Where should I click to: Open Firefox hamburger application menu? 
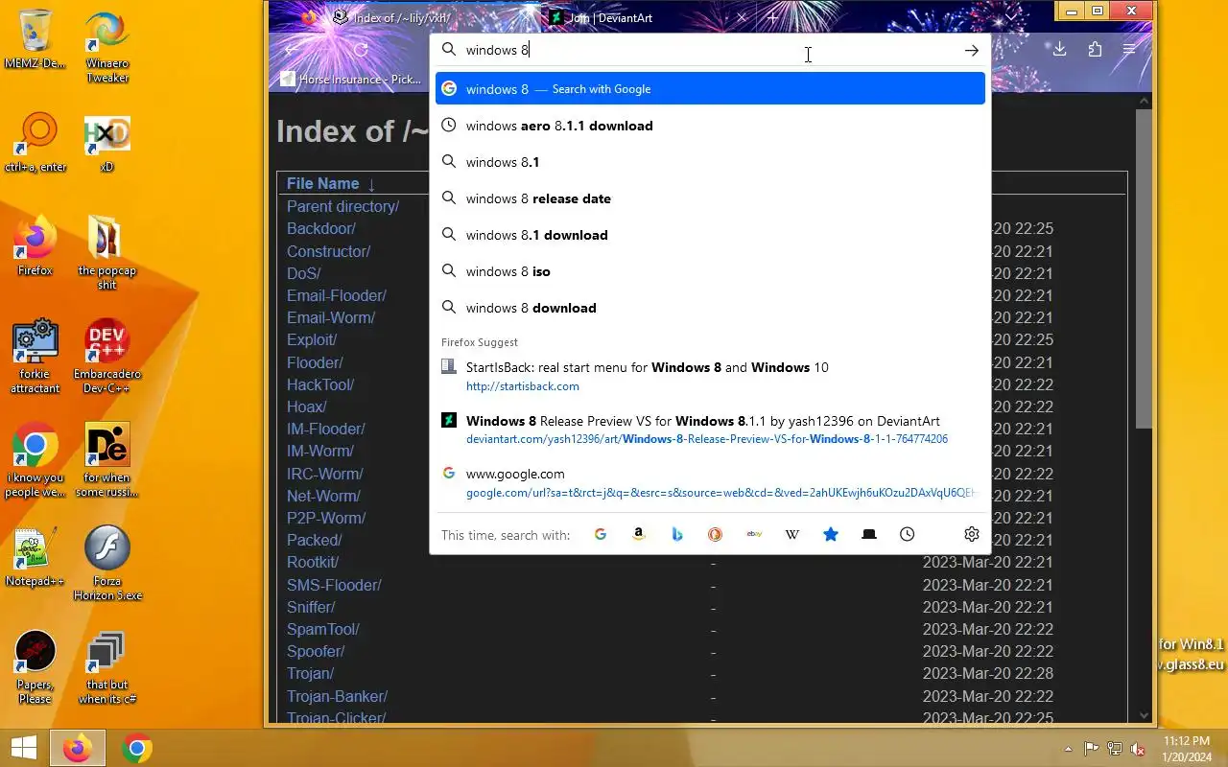pos(1129,49)
